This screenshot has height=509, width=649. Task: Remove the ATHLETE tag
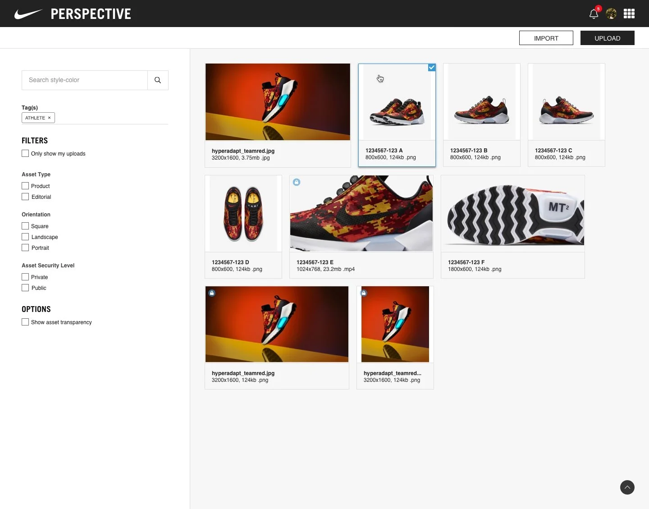coord(49,118)
